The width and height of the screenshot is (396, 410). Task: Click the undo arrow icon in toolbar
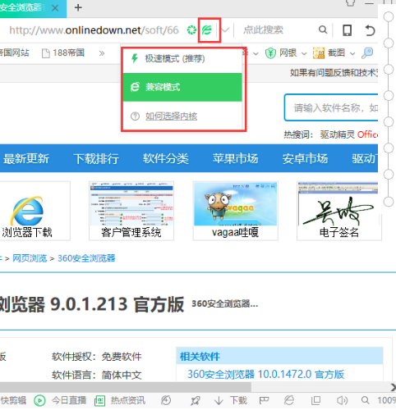pos(370,30)
